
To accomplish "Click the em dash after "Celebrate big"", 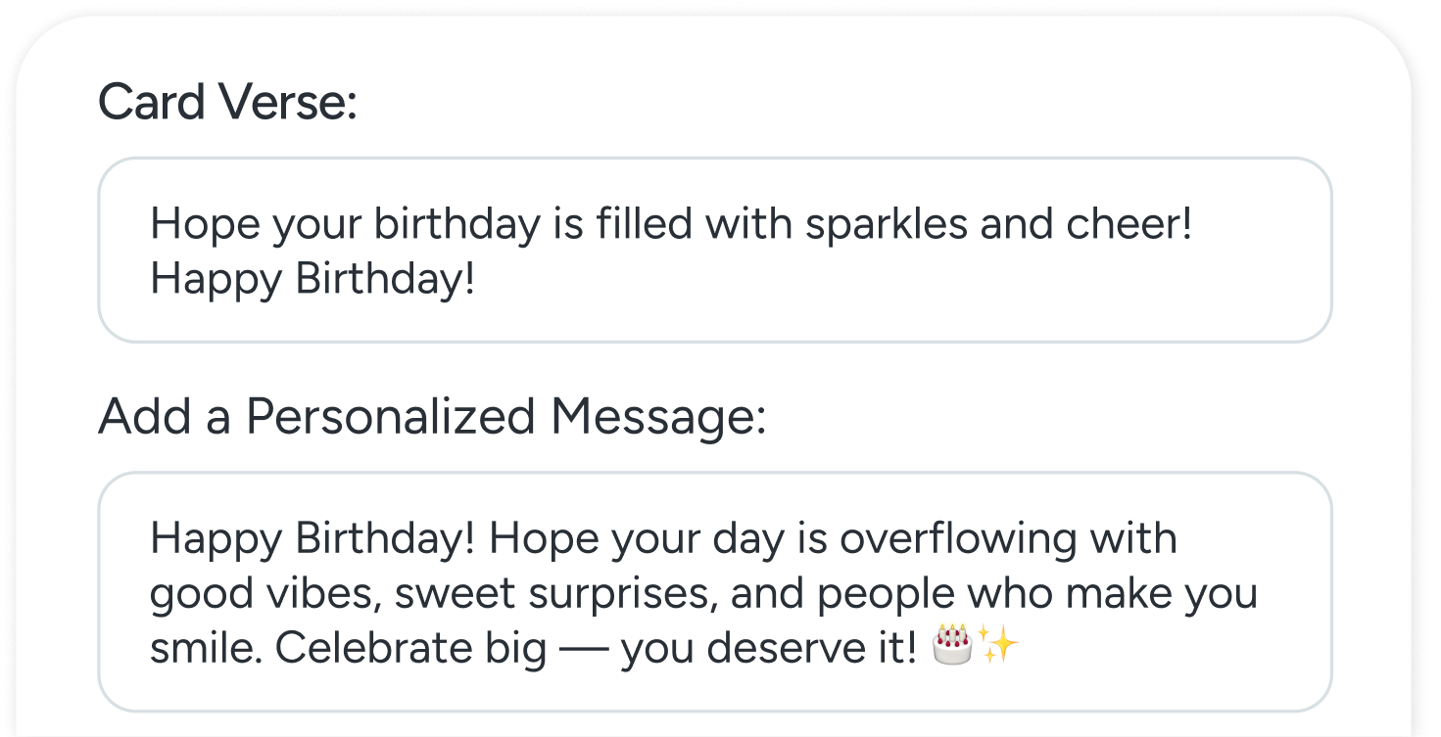I will point(584,649).
